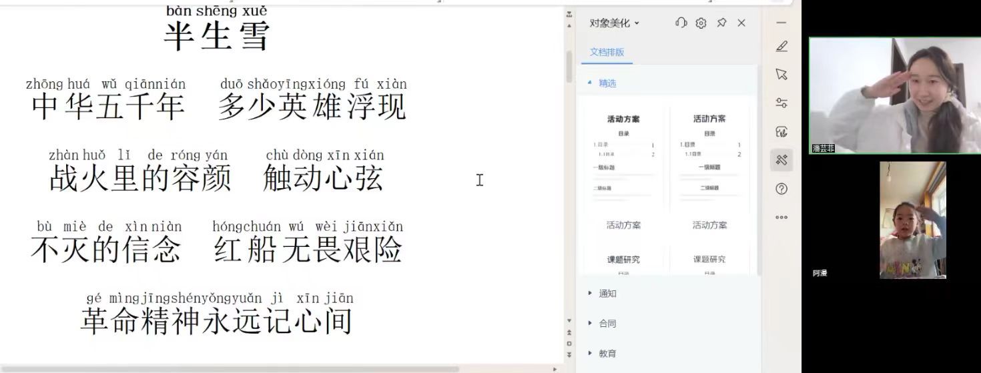Click the three-dots more options icon

[781, 218]
